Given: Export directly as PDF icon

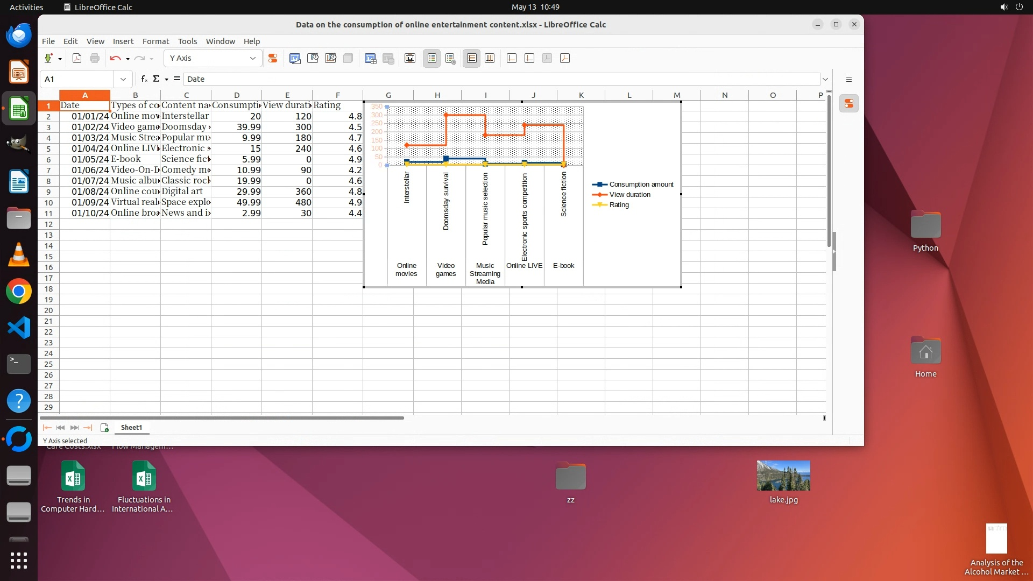Looking at the screenshot, I should coord(77,59).
